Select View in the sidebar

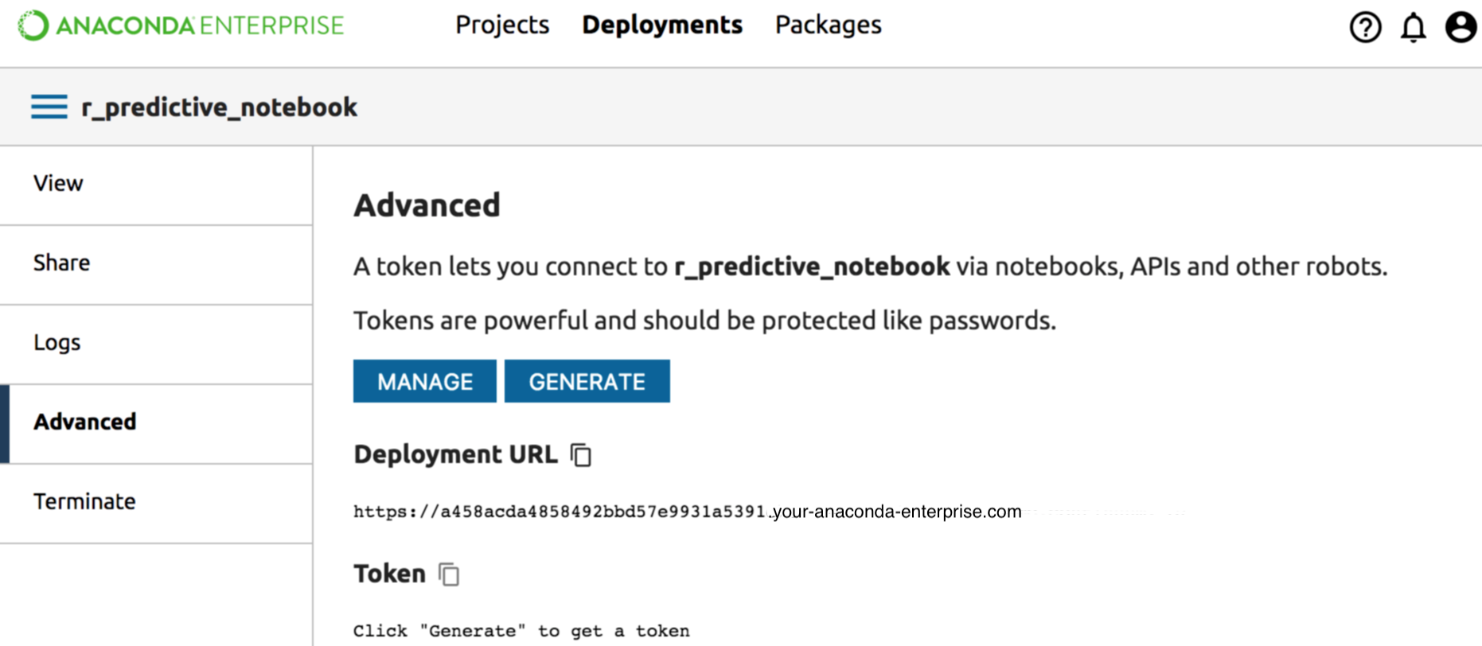pos(58,184)
